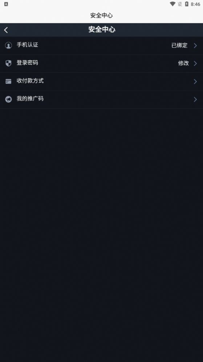Viewport: 203px width, 362px height.
Task: Expand the 我的推广码 row chevron
Action: pyautogui.click(x=195, y=99)
